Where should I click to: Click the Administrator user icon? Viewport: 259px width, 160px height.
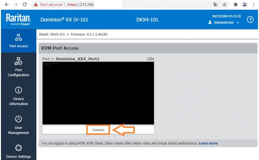210,22
